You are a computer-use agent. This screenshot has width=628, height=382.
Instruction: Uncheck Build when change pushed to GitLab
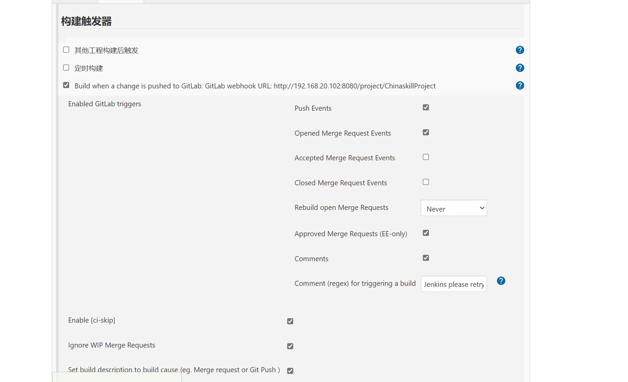click(66, 85)
